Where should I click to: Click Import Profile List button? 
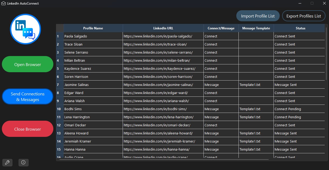click(258, 16)
